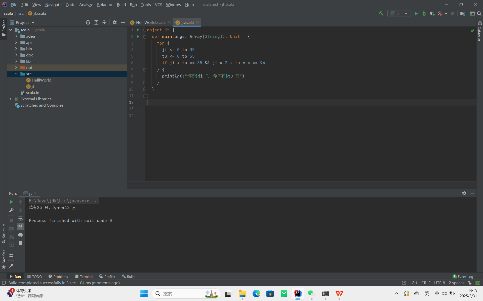Switch to the HelllWorld.scala editor tab

tap(150, 22)
